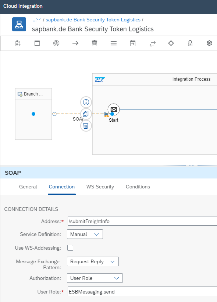Select the Integration Process header label
Screen dimensions: 217x302
click(x=192, y=79)
